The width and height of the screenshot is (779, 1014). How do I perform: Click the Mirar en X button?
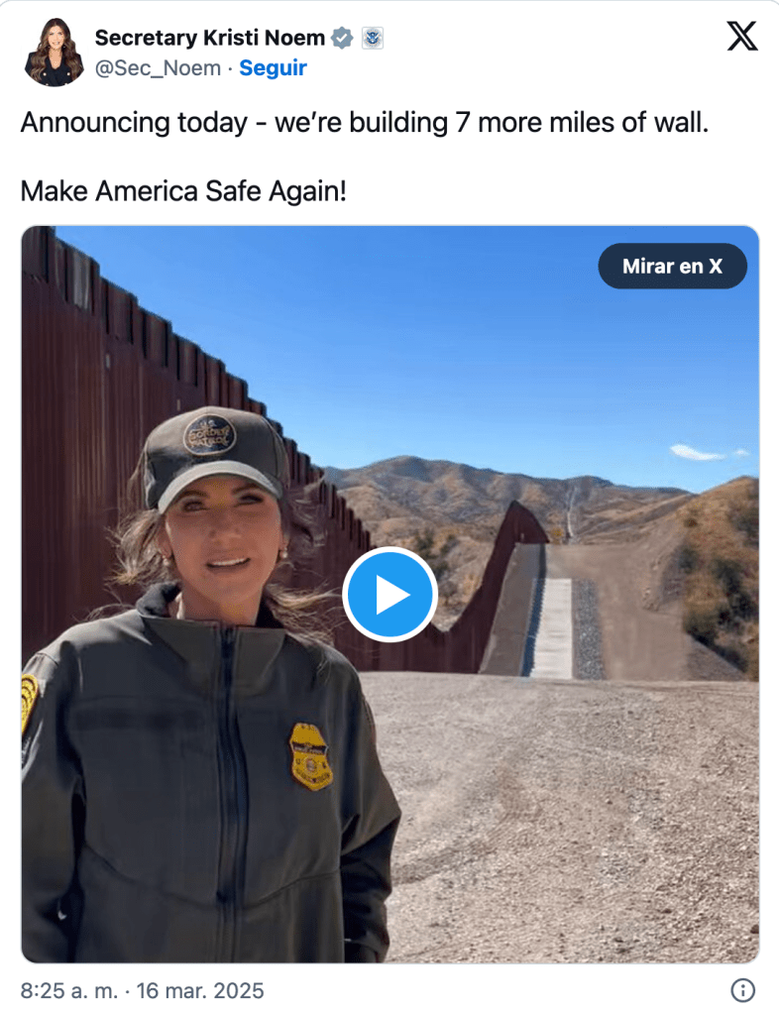point(672,266)
